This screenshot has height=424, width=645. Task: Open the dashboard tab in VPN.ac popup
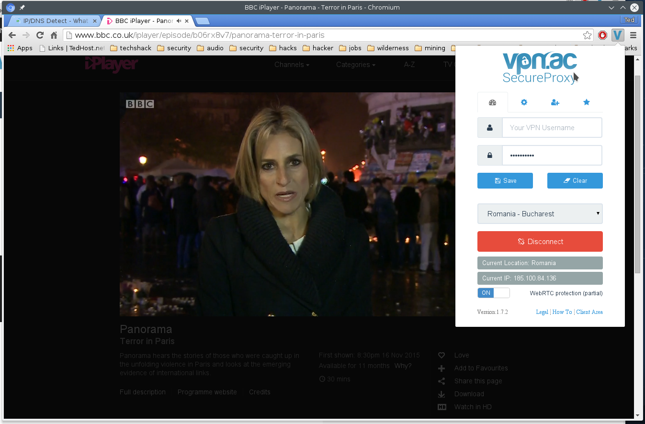tap(492, 102)
